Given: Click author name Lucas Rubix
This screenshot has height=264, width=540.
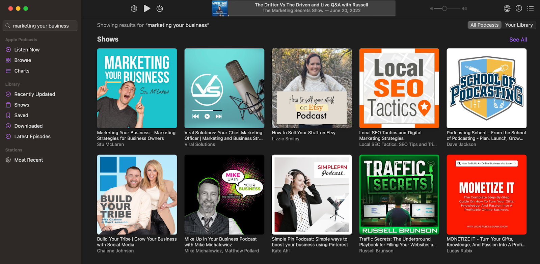Looking at the screenshot, I should pos(460,251).
